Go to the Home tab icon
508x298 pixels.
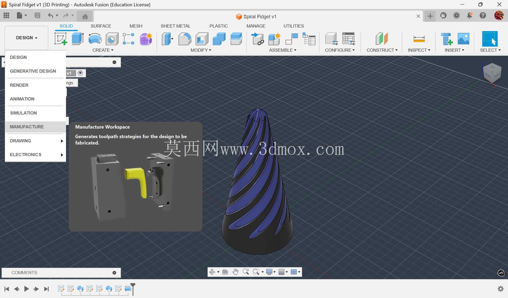[x=85, y=16]
